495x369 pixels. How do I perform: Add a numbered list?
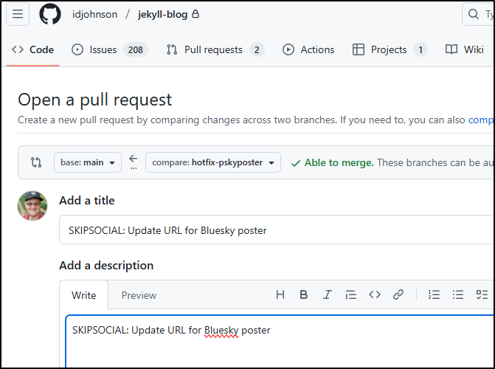click(x=434, y=294)
